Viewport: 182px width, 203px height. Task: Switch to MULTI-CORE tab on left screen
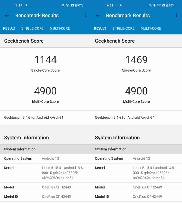click(x=60, y=28)
